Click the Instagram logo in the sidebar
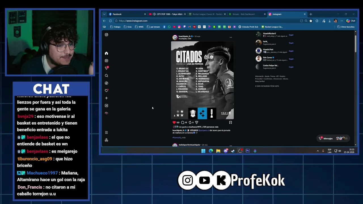The image size is (363, 204). click(x=106, y=35)
